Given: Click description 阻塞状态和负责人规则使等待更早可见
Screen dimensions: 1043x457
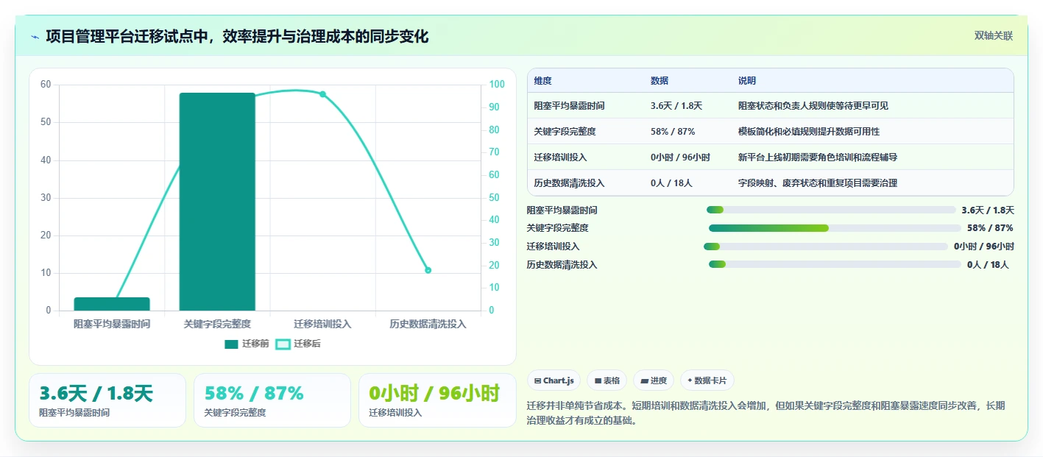Looking at the screenshot, I should [x=813, y=106].
